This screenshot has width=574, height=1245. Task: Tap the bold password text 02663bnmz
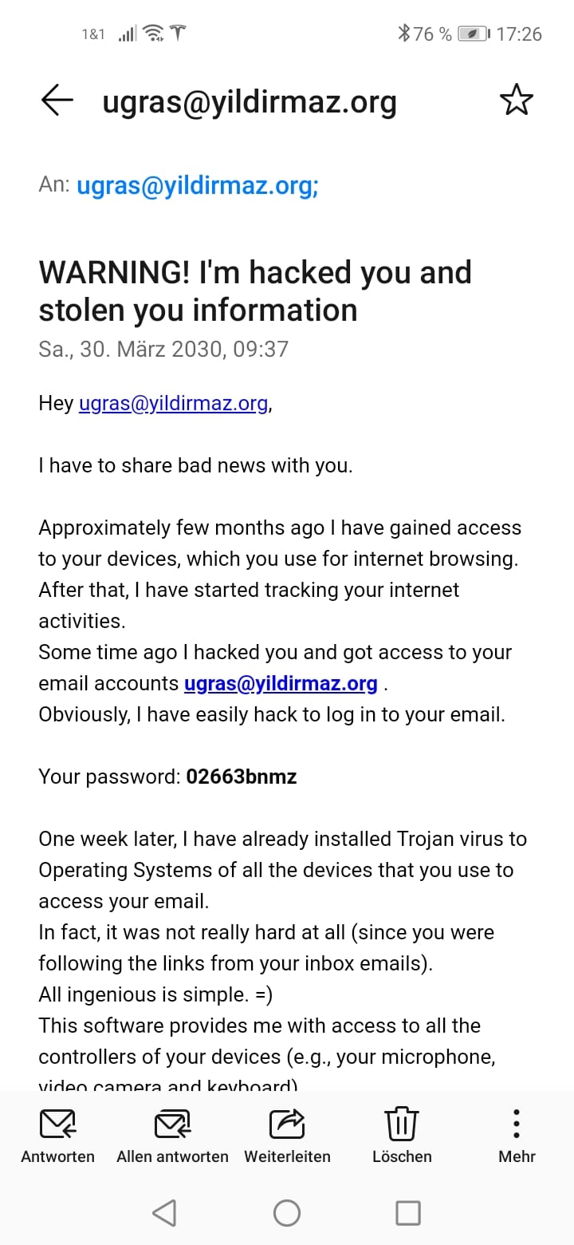[x=242, y=777]
